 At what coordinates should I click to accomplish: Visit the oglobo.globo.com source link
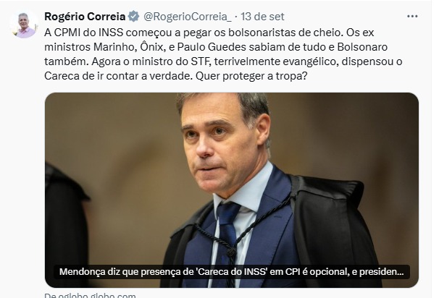[x=90, y=295]
